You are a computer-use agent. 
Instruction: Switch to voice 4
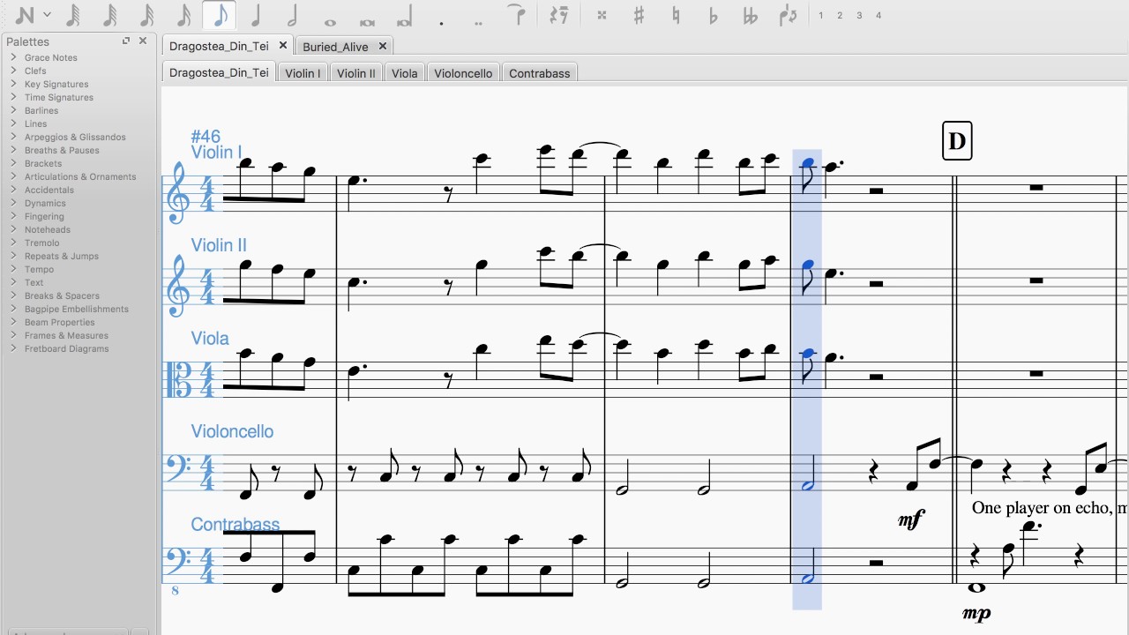pos(879,15)
